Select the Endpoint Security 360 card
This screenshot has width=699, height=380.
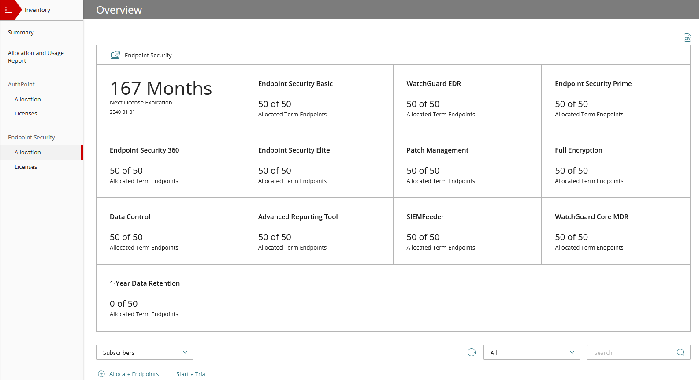click(x=171, y=164)
